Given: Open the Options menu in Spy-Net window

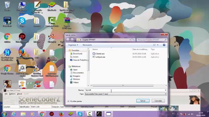Looking at the screenshot, I should (12, 94).
